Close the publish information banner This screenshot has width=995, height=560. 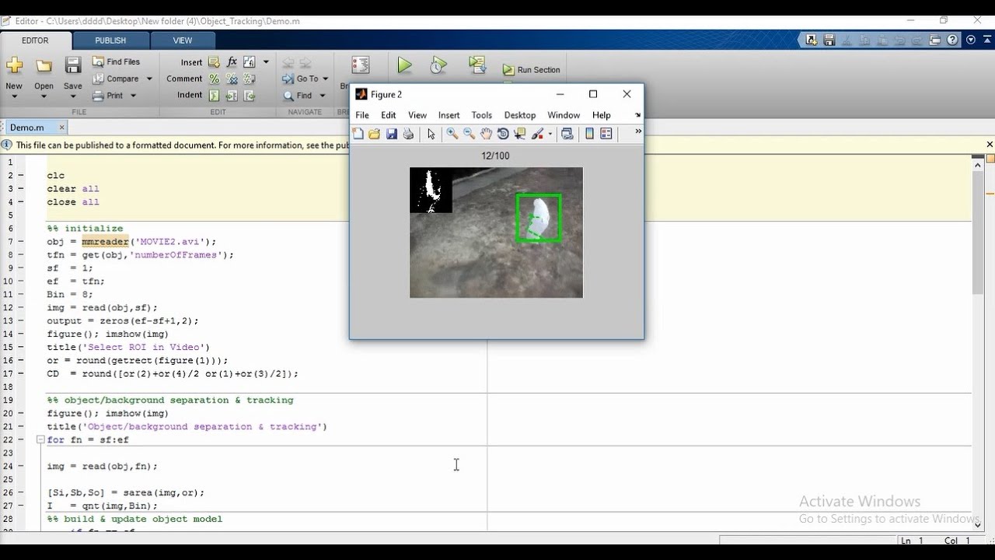(x=990, y=145)
